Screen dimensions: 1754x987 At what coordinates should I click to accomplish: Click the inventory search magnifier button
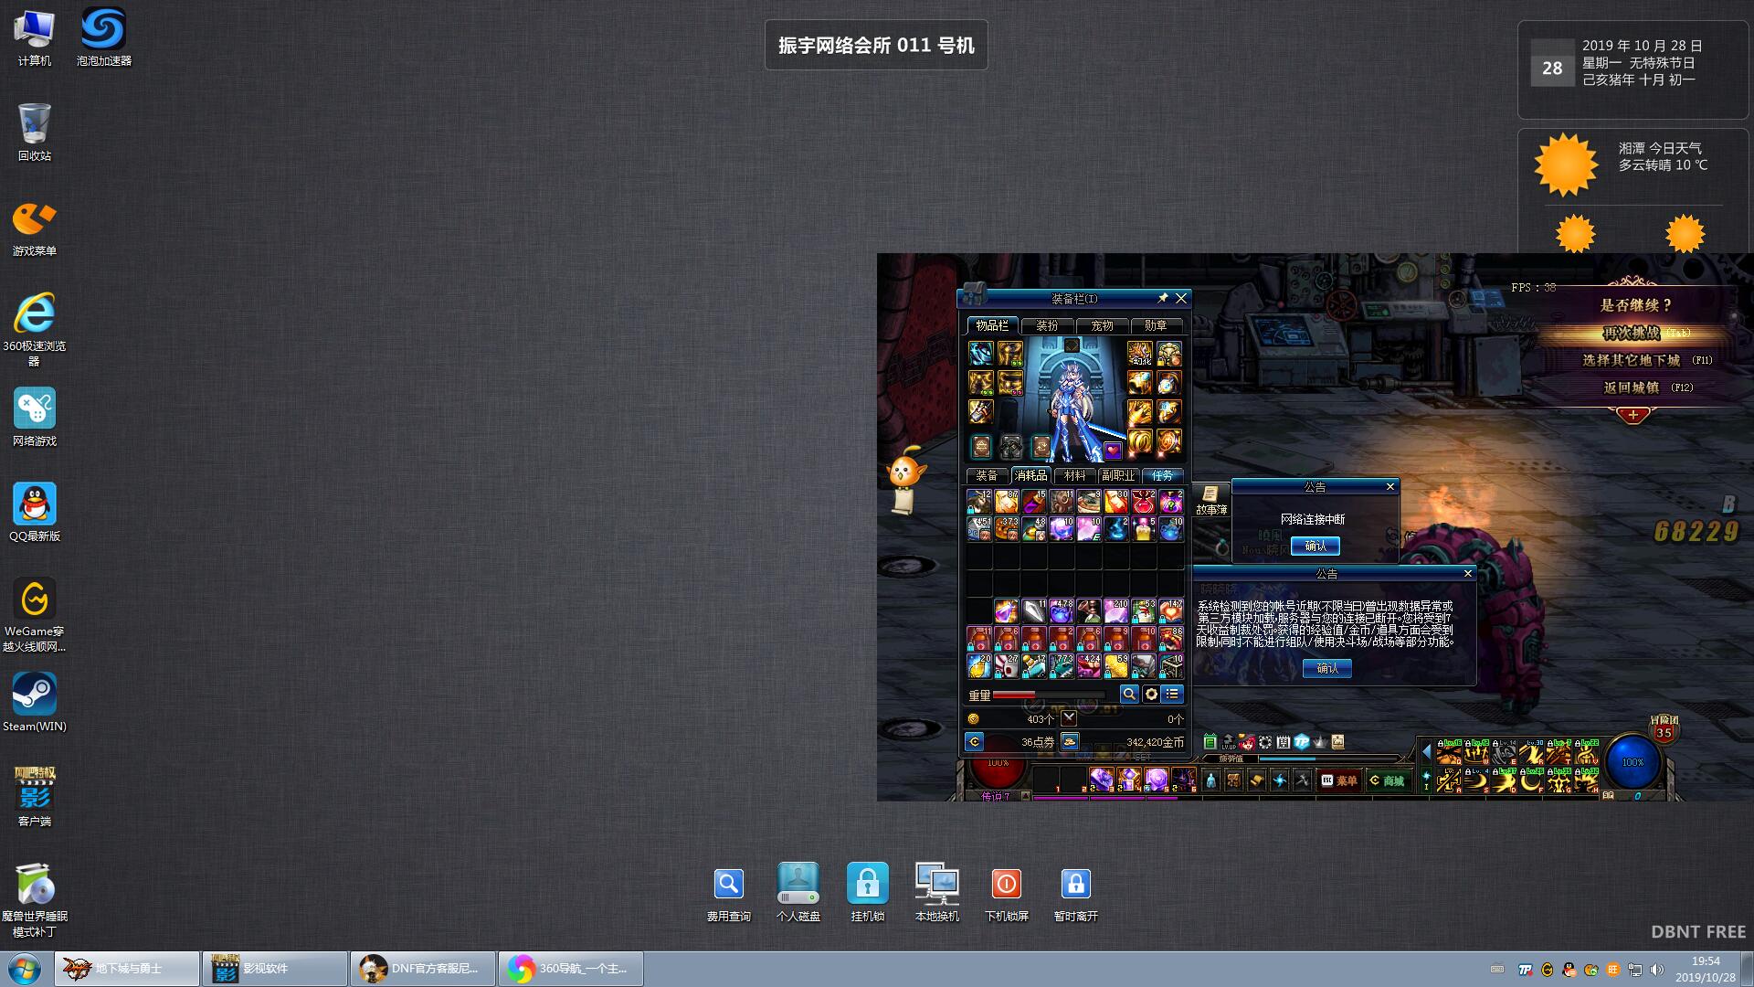point(1129,694)
